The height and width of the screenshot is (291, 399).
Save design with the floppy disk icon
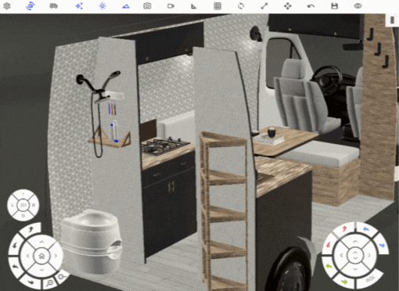tap(334, 5)
